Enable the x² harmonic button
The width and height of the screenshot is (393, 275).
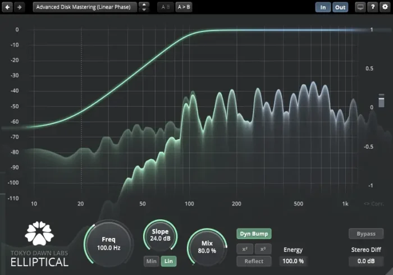(244, 249)
